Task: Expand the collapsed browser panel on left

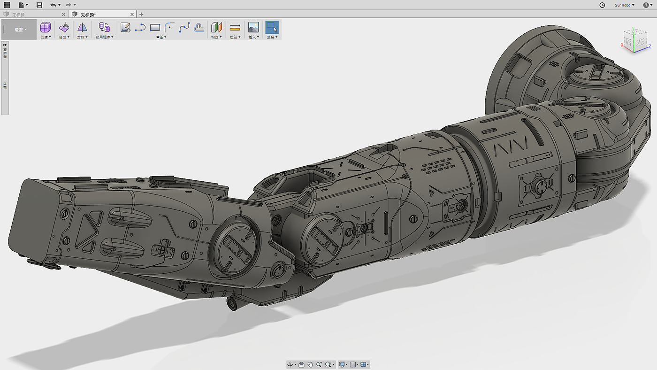Action: (5, 45)
